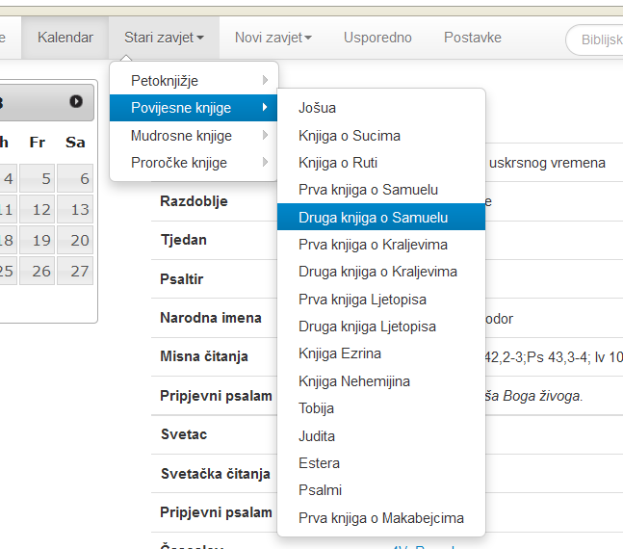
Task: Open the Postavke settings link
Action: click(x=472, y=38)
